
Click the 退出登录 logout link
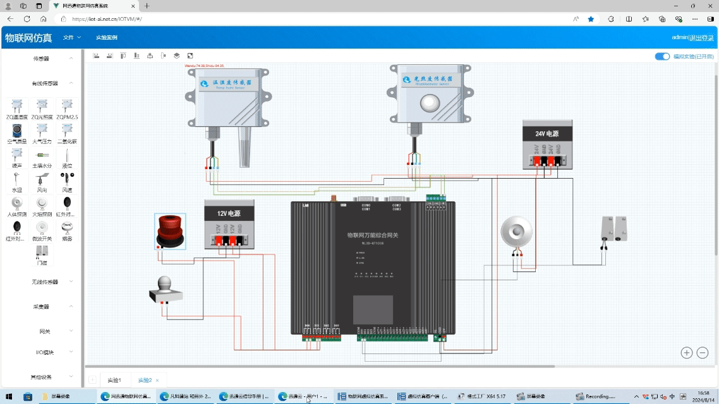pos(702,37)
